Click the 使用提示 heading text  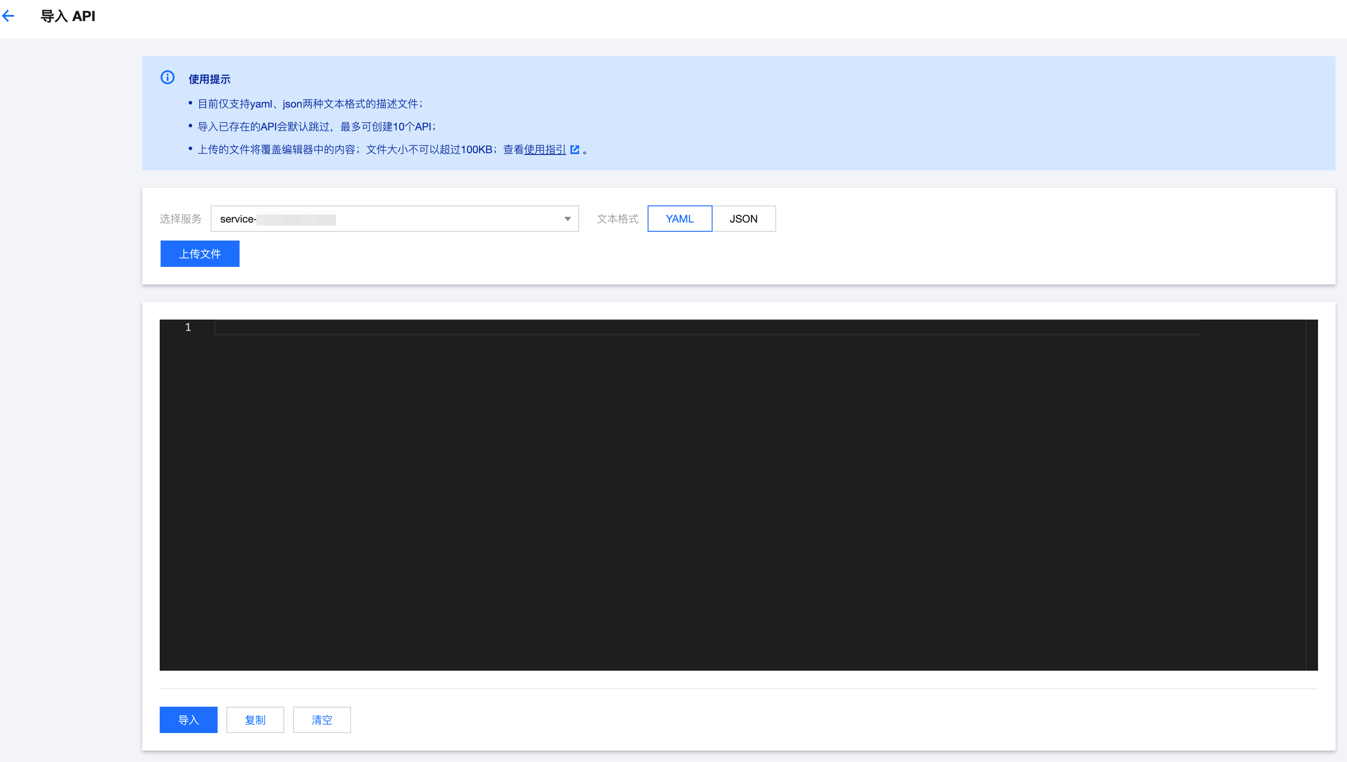pyautogui.click(x=209, y=79)
